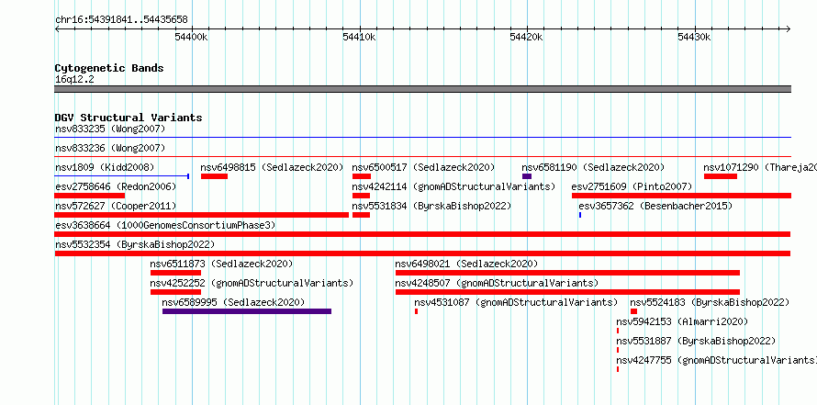Click the DGV Structural Variants track title

tap(129, 118)
